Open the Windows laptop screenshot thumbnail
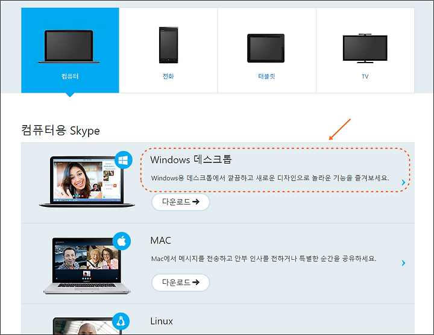 coord(87,182)
